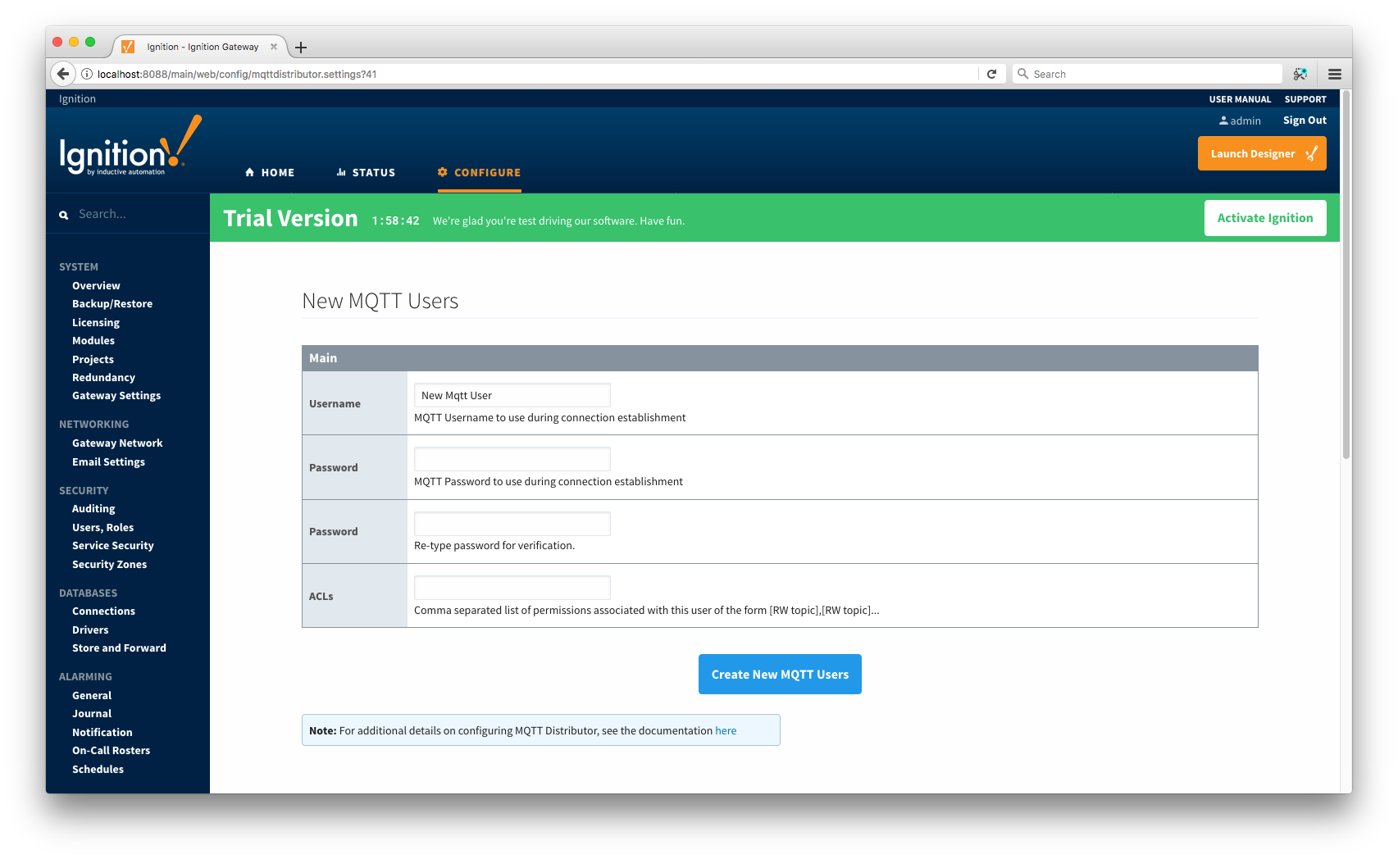
Task: Open database Connections in sidebar
Action: (x=103, y=611)
